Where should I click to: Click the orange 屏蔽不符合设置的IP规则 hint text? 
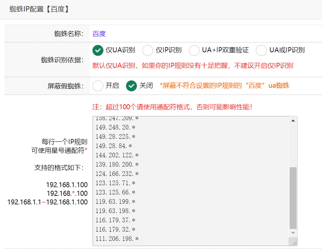point(225,85)
